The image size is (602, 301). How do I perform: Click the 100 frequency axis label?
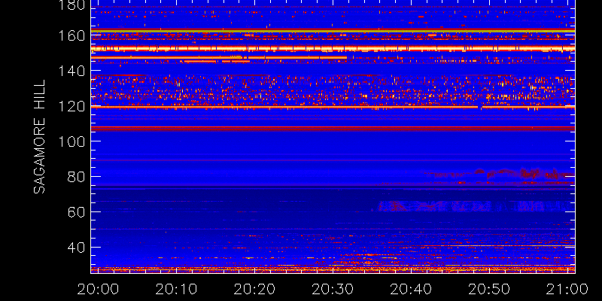(71, 141)
